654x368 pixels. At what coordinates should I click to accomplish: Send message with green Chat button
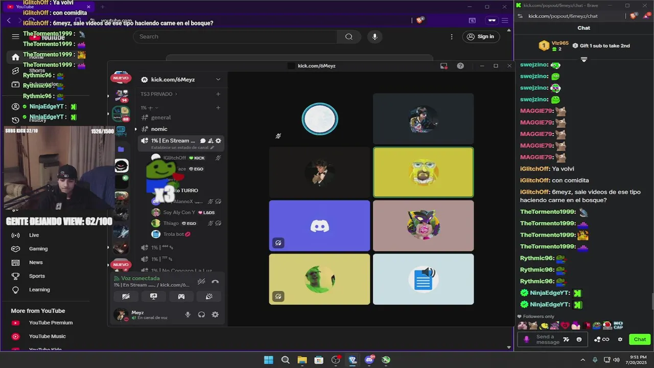click(x=640, y=339)
